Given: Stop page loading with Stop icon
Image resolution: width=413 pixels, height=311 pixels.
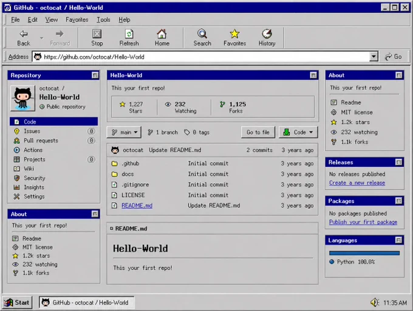Looking at the screenshot, I should 97,38.
